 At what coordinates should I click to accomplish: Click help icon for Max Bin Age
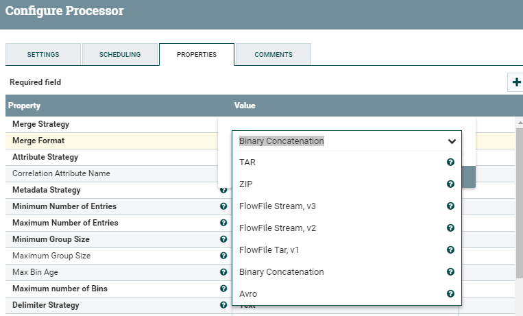click(x=223, y=272)
